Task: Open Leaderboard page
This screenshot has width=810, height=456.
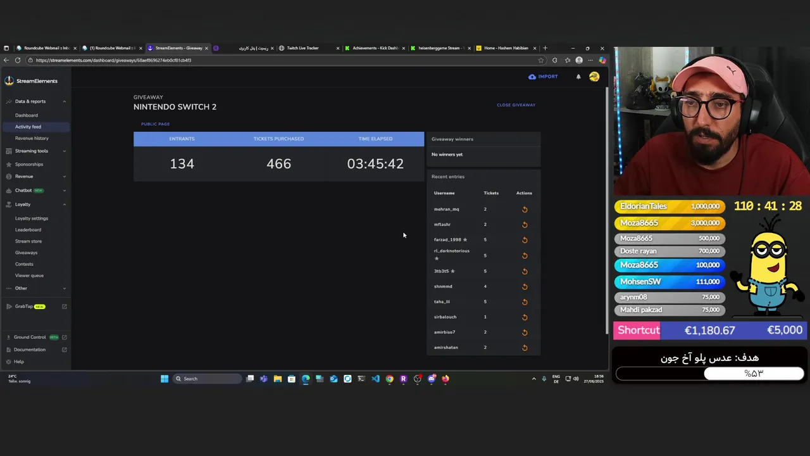Action: (x=28, y=230)
